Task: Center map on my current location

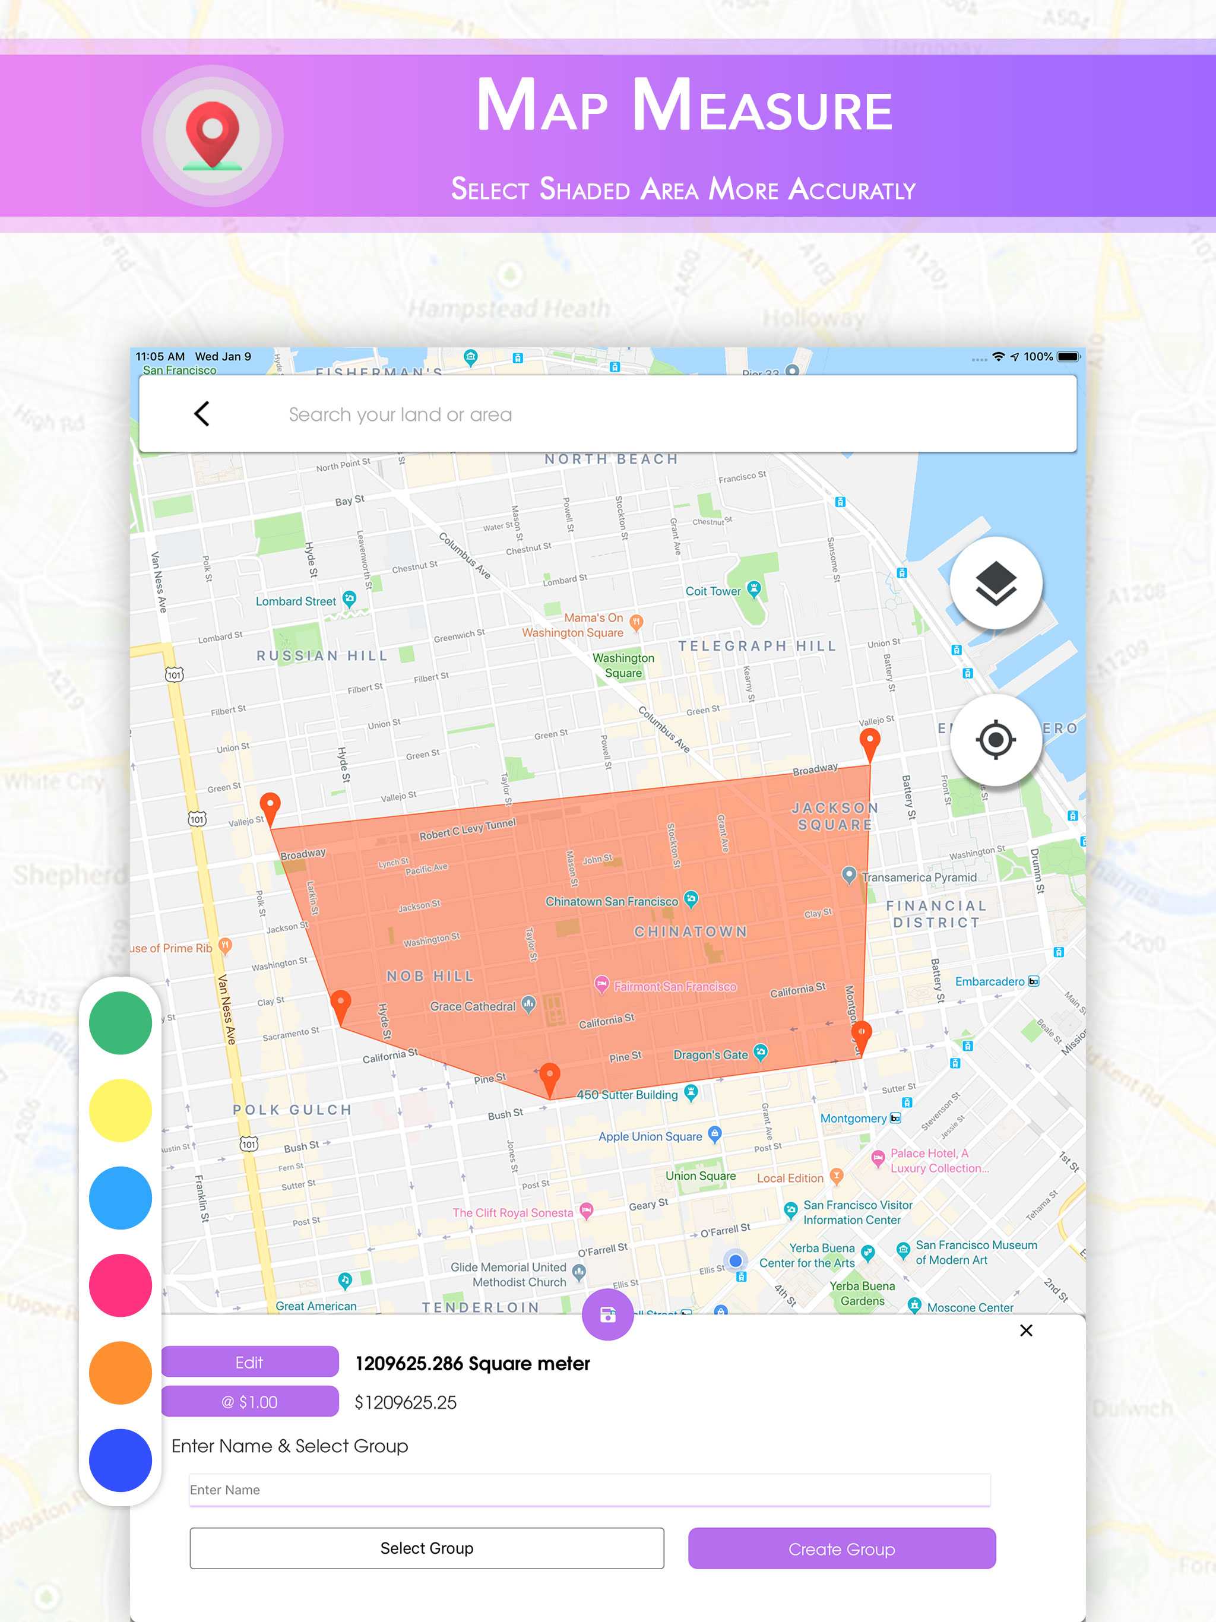Action: pos(995,739)
